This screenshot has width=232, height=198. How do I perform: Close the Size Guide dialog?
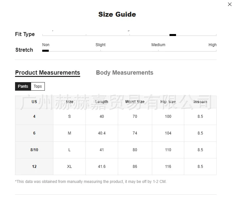(229, 4)
